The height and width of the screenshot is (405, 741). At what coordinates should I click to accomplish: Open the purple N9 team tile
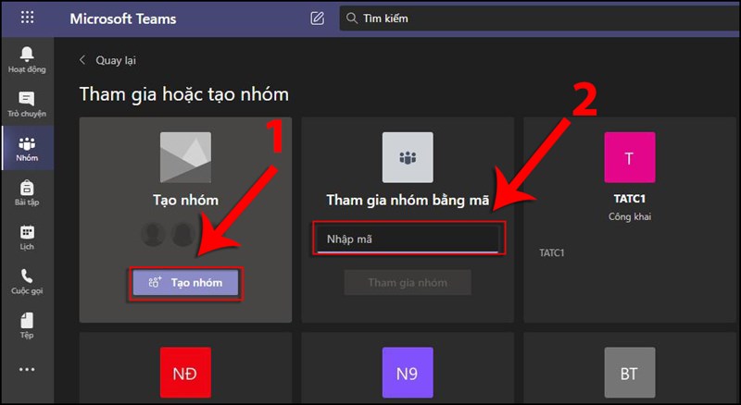[x=408, y=373]
